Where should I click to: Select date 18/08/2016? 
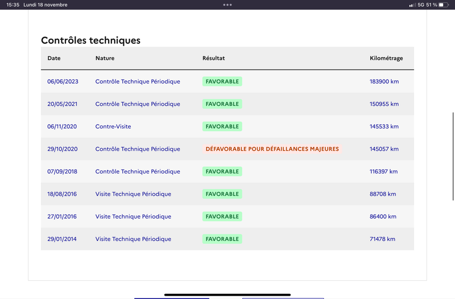point(62,194)
